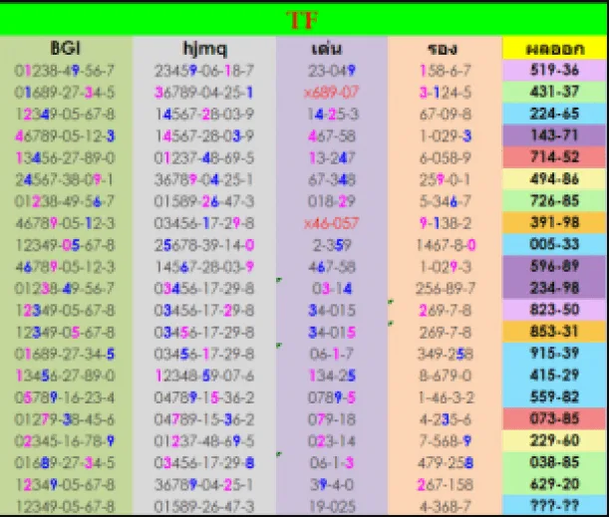
Task: Select the result cell 853-31
Action: pyautogui.click(x=554, y=332)
